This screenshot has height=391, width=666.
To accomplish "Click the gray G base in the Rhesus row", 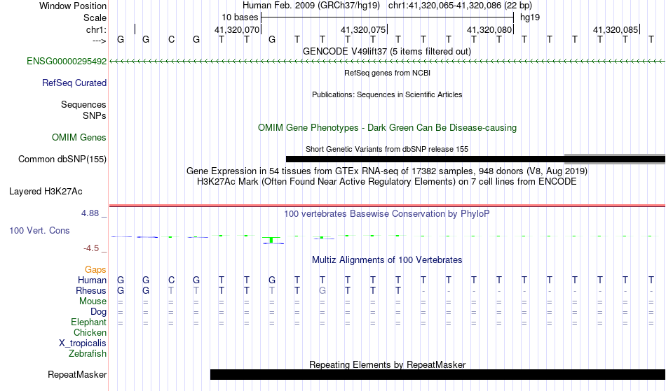I will point(322,290).
